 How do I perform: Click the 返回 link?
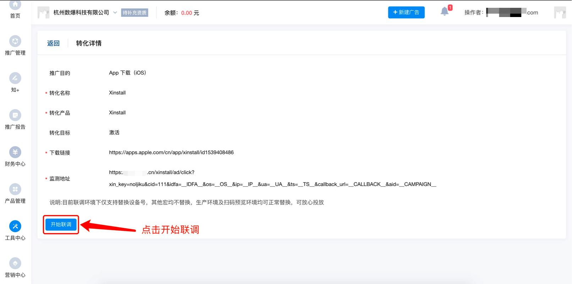(53, 43)
